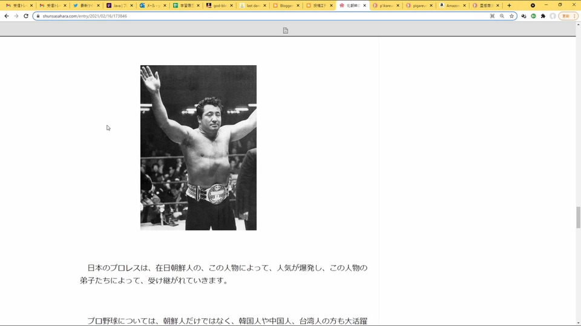
Task: Reload the shunsasahara.com page
Action: (26, 16)
